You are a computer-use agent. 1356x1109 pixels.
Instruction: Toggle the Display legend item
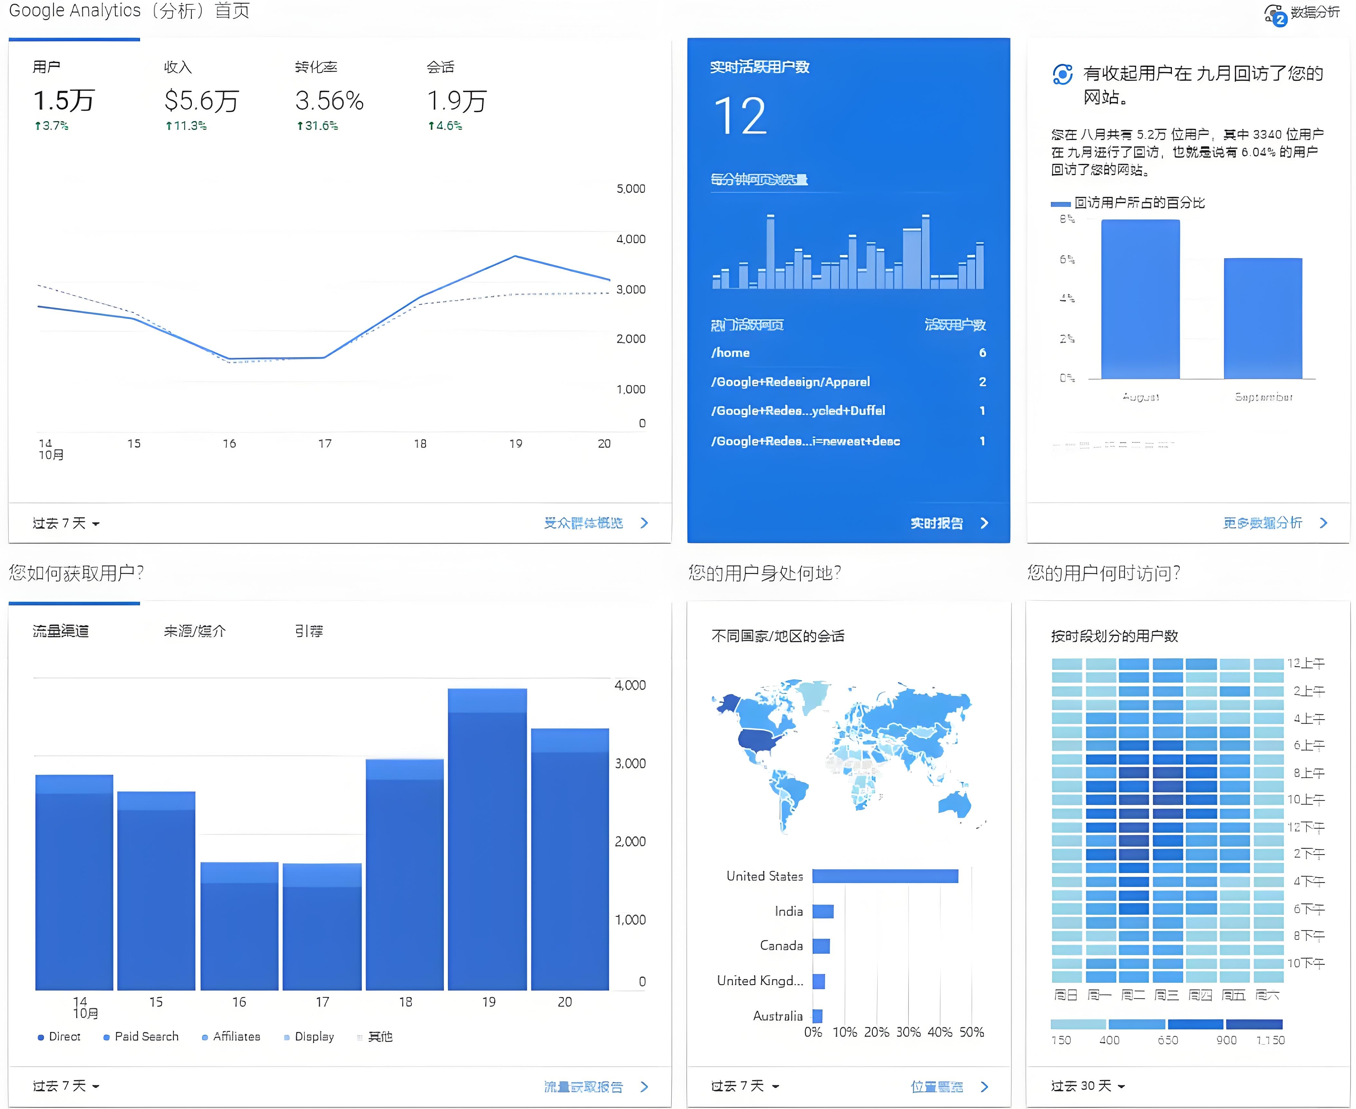(308, 1037)
